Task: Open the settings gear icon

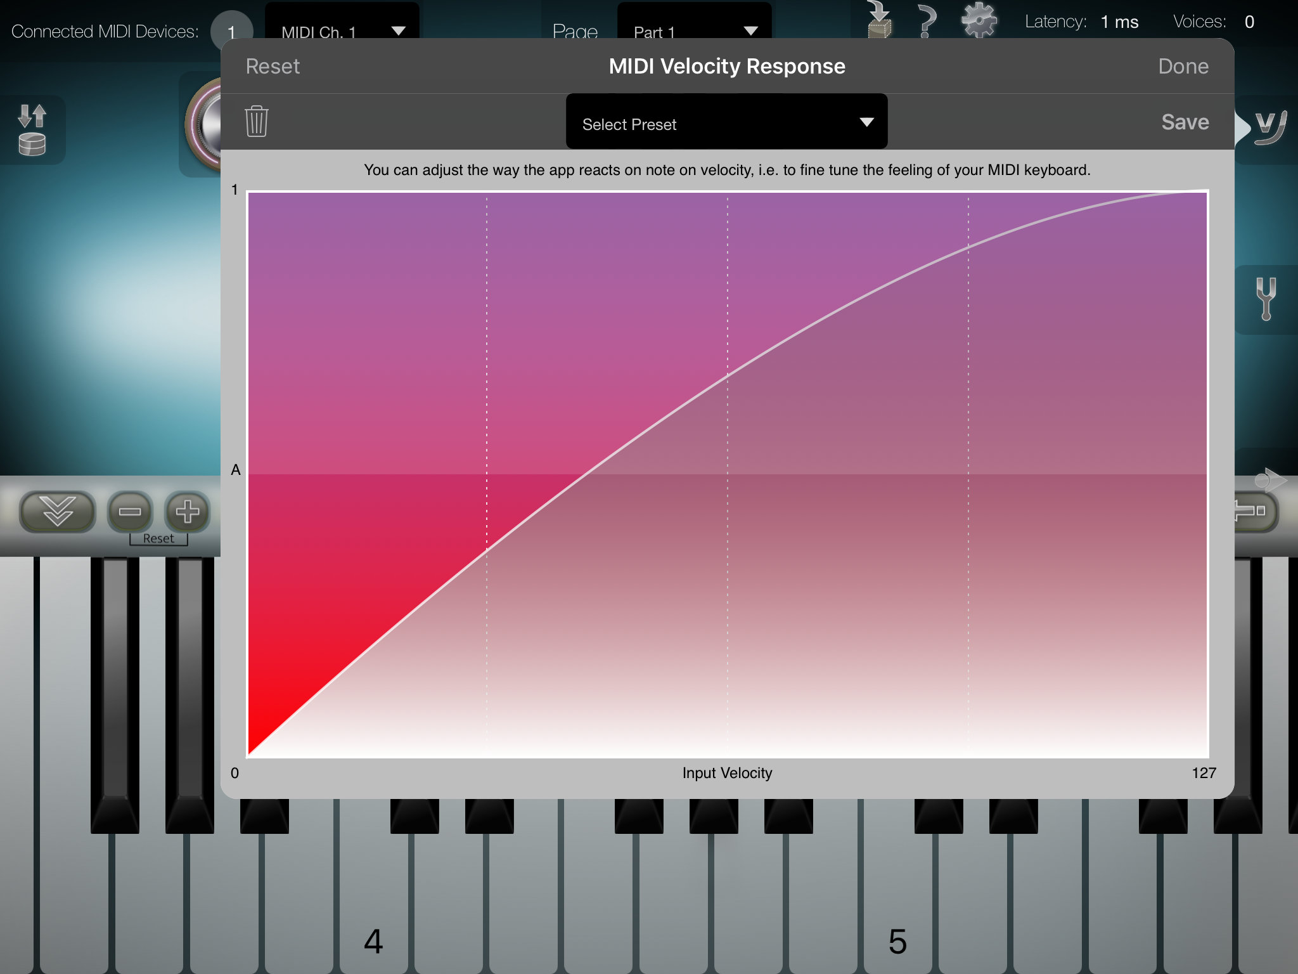Action: pyautogui.click(x=979, y=20)
